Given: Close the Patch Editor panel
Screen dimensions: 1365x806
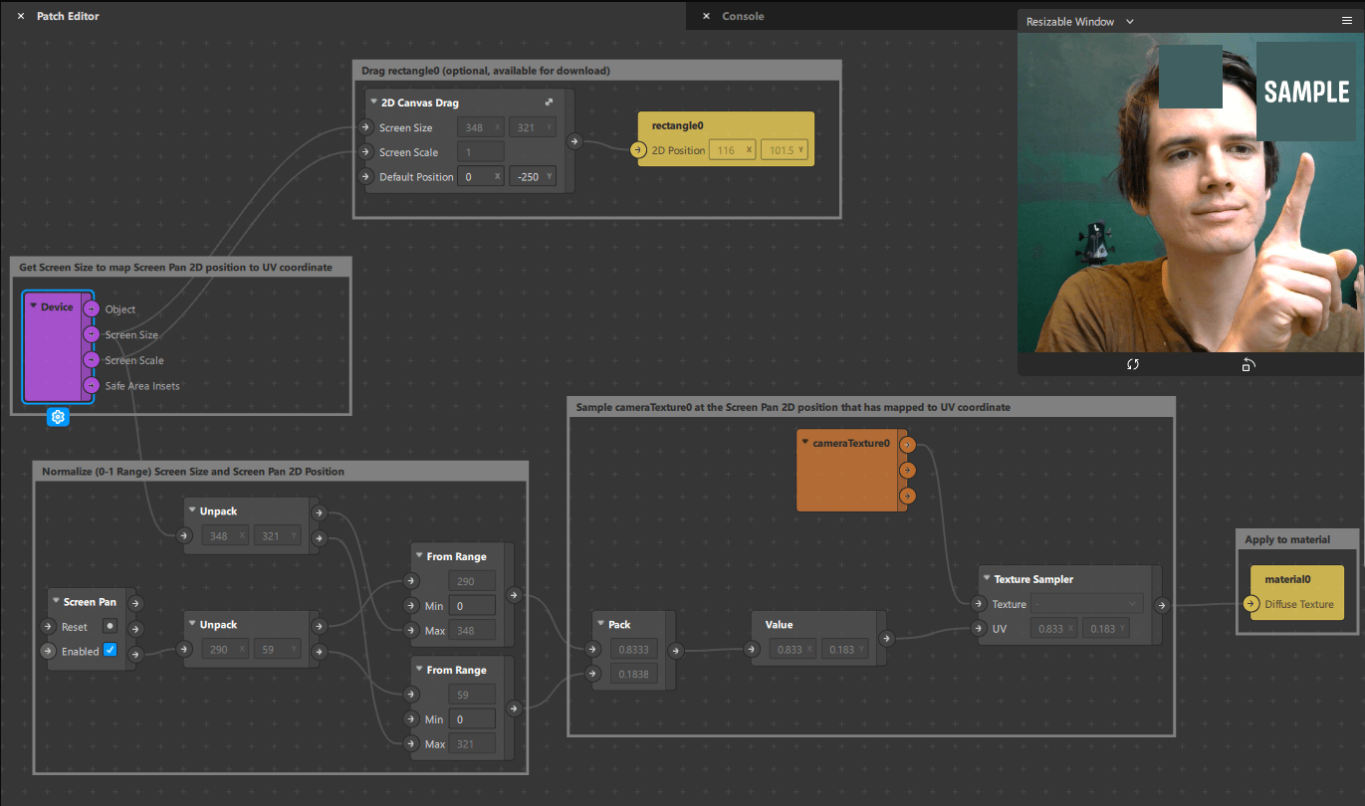Looking at the screenshot, I should coord(21,16).
